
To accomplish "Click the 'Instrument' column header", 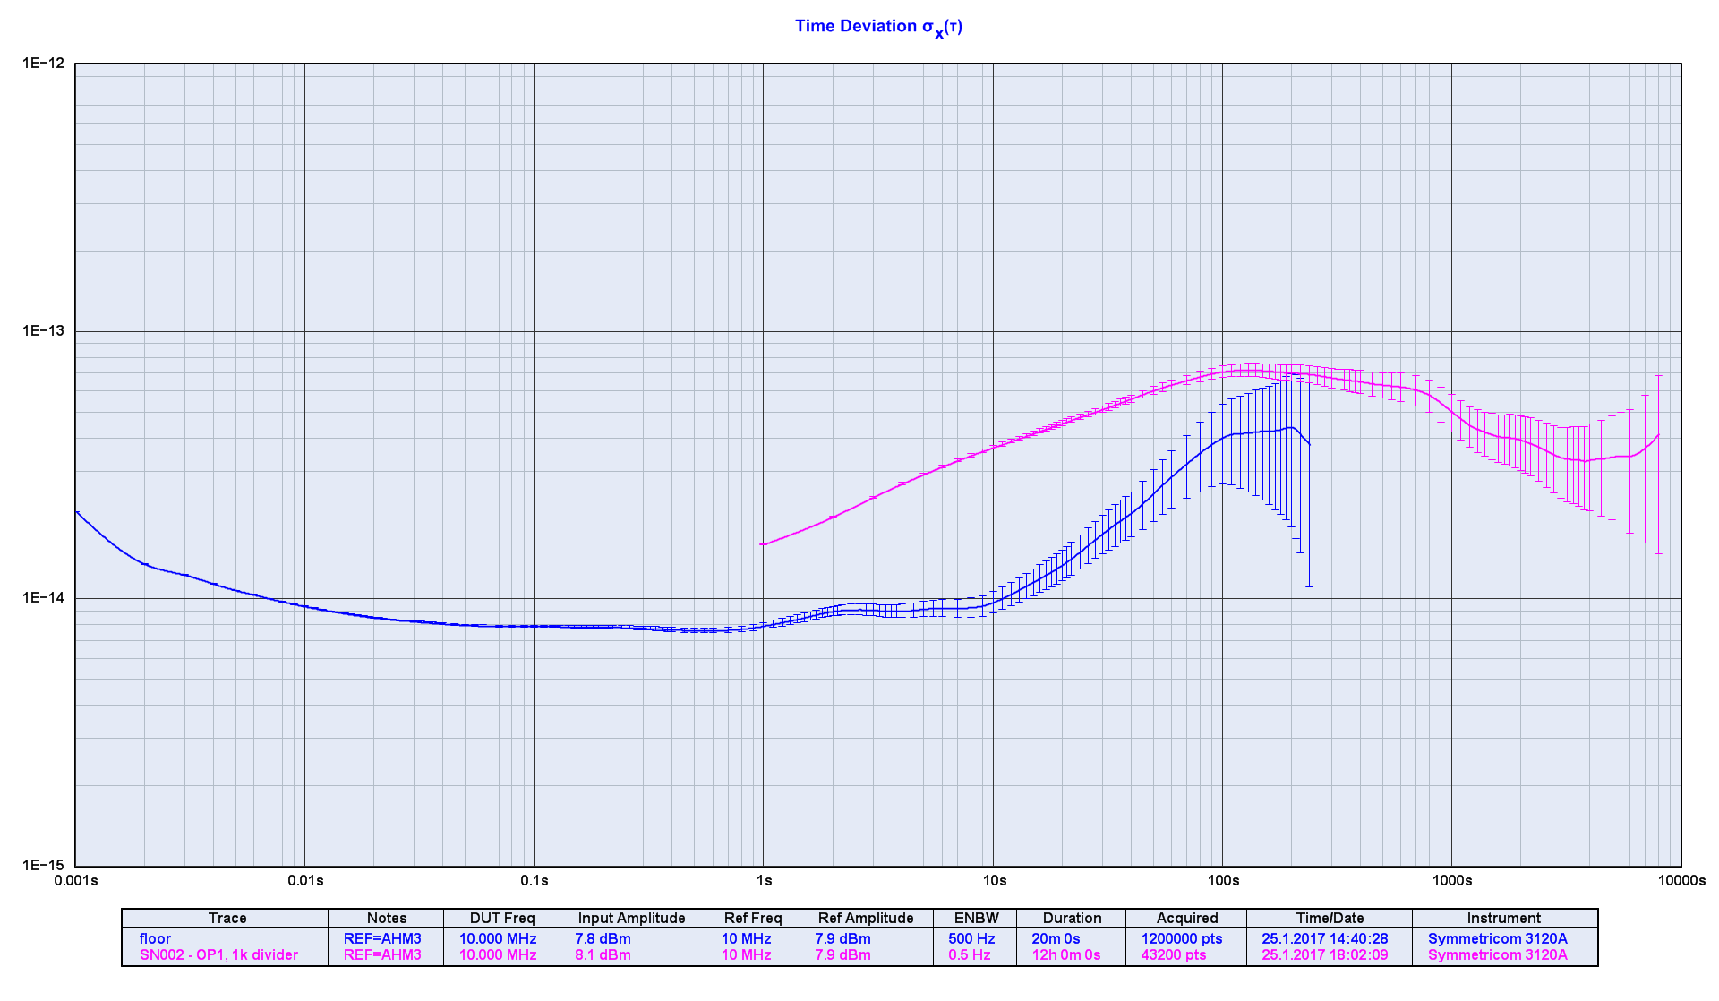I will pos(1503,918).
